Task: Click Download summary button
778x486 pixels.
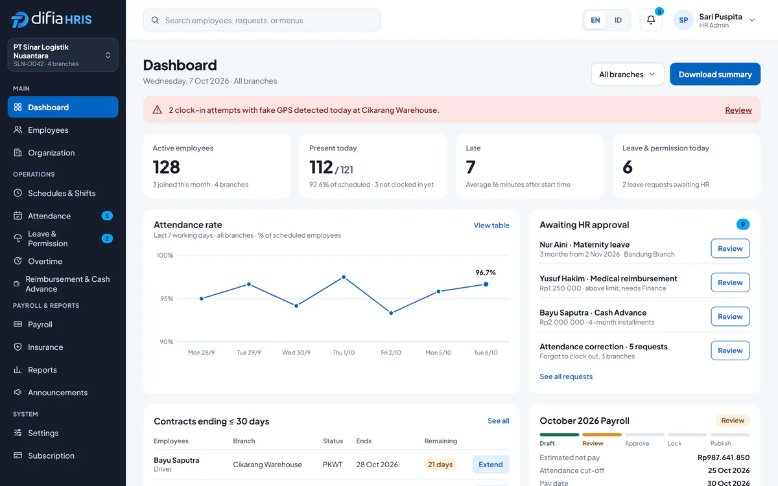Action: [x=715, y=75]
